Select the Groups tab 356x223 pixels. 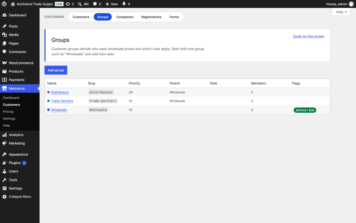pyautogui.click(x=103, y=17)
